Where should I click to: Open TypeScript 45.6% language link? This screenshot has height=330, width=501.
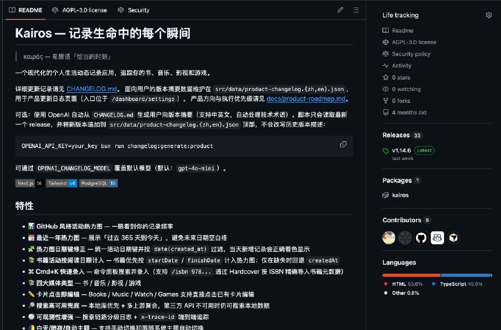point(457,284)
